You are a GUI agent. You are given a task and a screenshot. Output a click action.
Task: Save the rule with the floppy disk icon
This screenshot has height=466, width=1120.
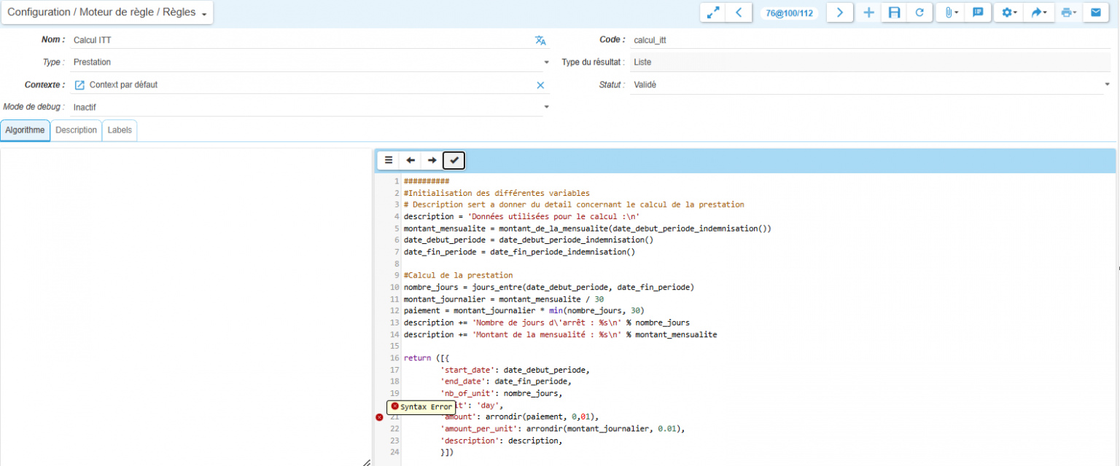coord(894,12)
